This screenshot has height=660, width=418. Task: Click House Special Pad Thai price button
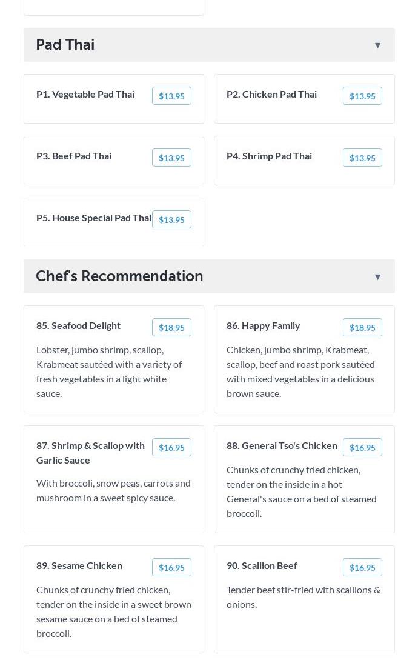[x=171, y=219]
